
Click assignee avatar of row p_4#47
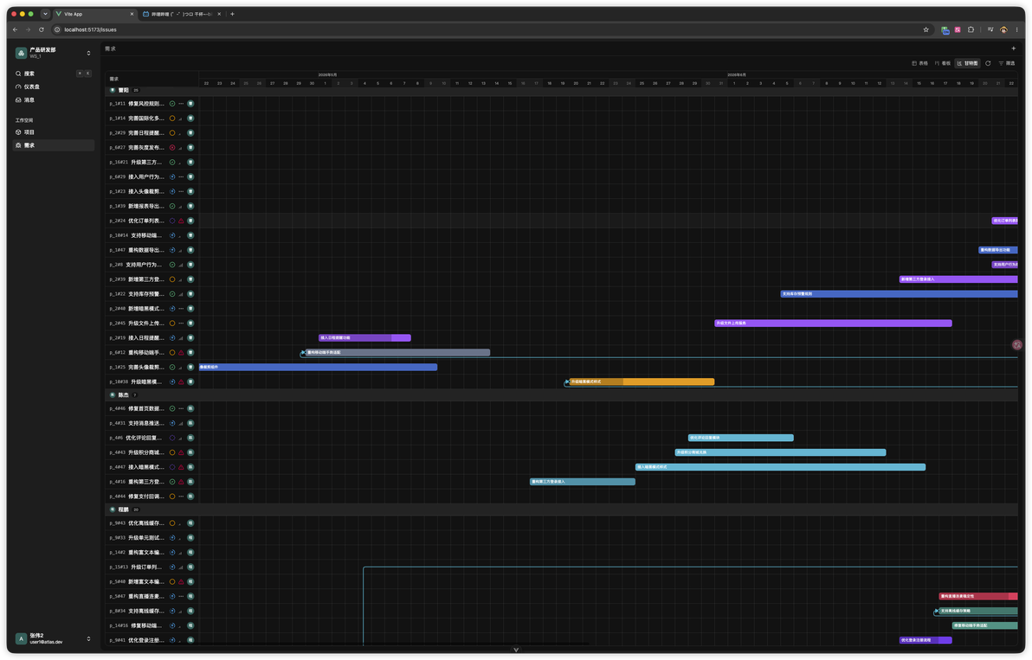190,467
